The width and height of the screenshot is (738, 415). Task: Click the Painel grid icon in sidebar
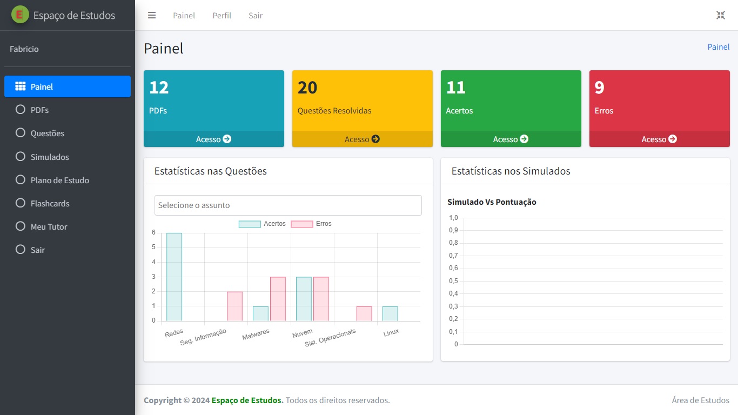[x=21, y=86]
